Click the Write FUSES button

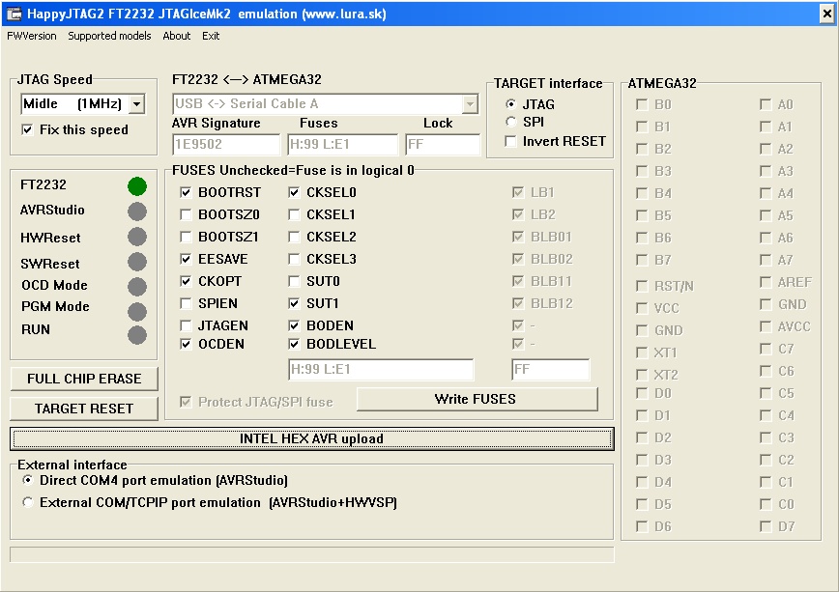click(477, 399)
